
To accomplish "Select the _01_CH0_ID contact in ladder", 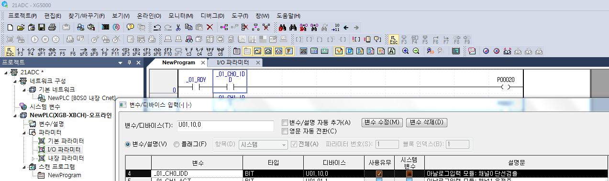I will click(230, 81).
